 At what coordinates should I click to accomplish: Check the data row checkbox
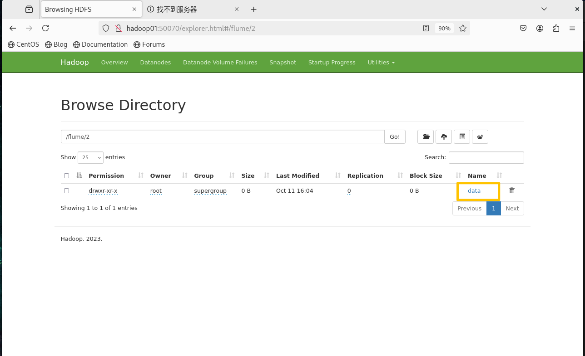click(66, 190)
